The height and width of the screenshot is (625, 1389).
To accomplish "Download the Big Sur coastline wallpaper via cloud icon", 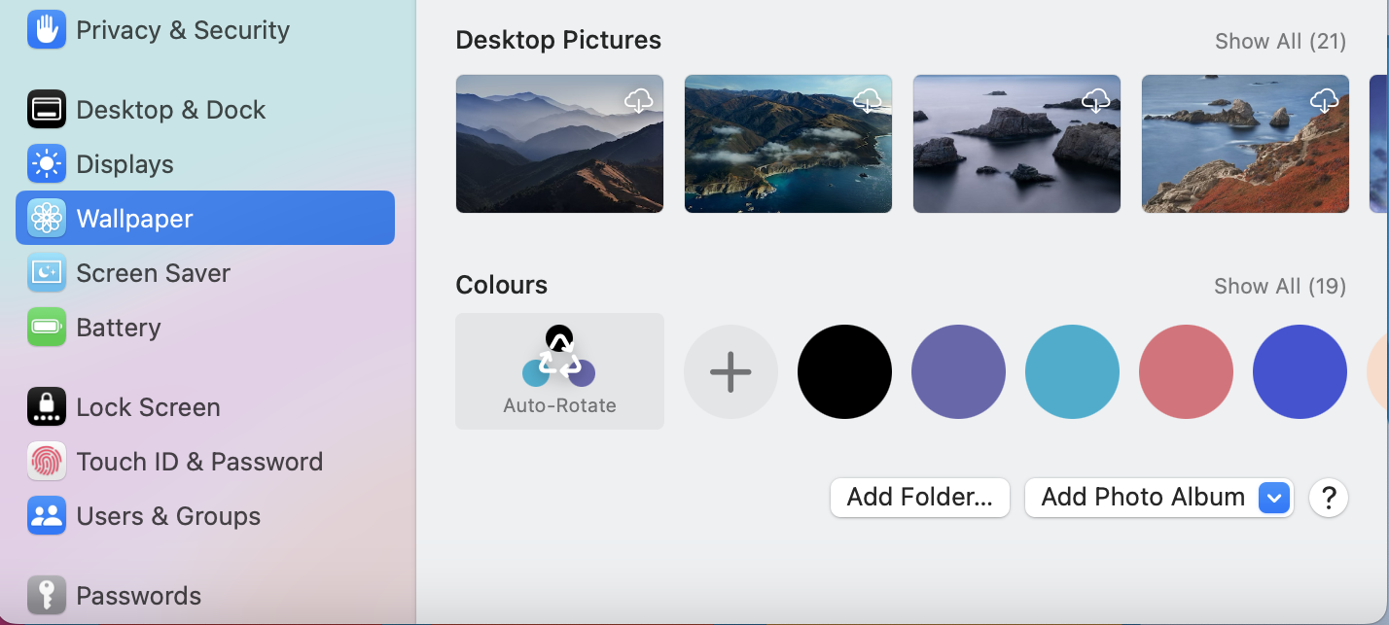I will 868,100.
